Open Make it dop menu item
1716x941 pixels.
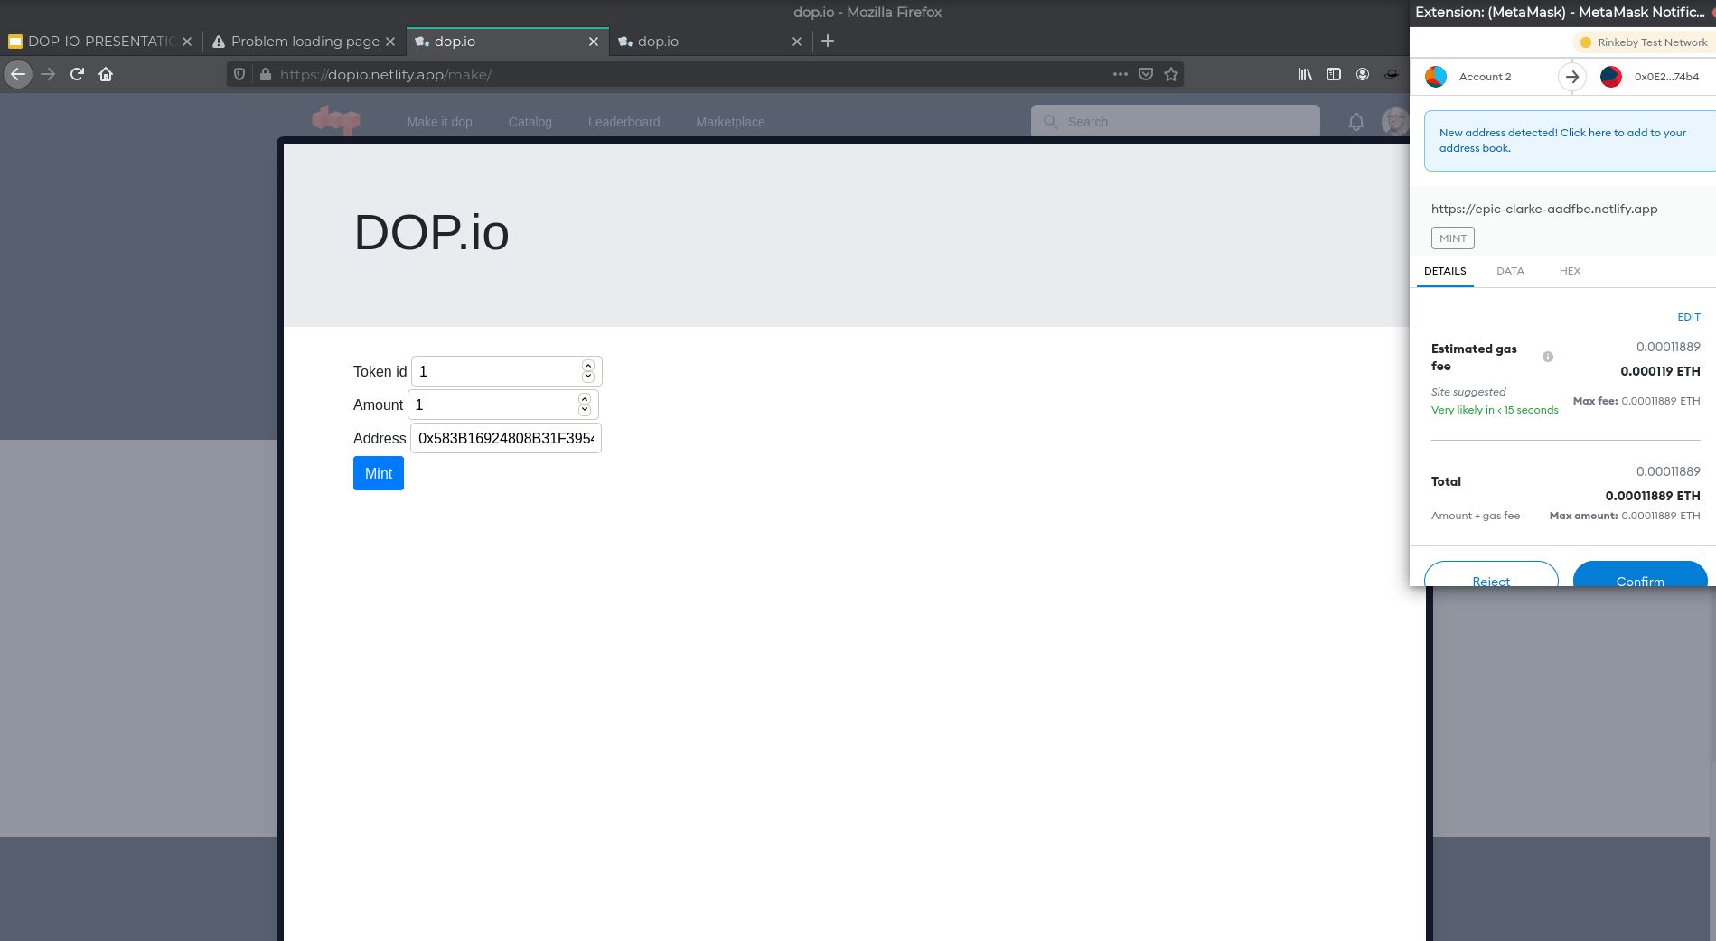439,122
